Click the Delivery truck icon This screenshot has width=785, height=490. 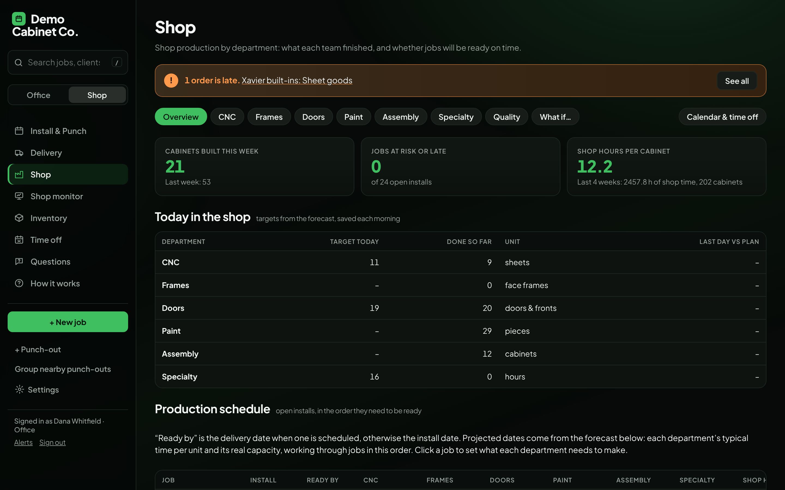(19, 153)
